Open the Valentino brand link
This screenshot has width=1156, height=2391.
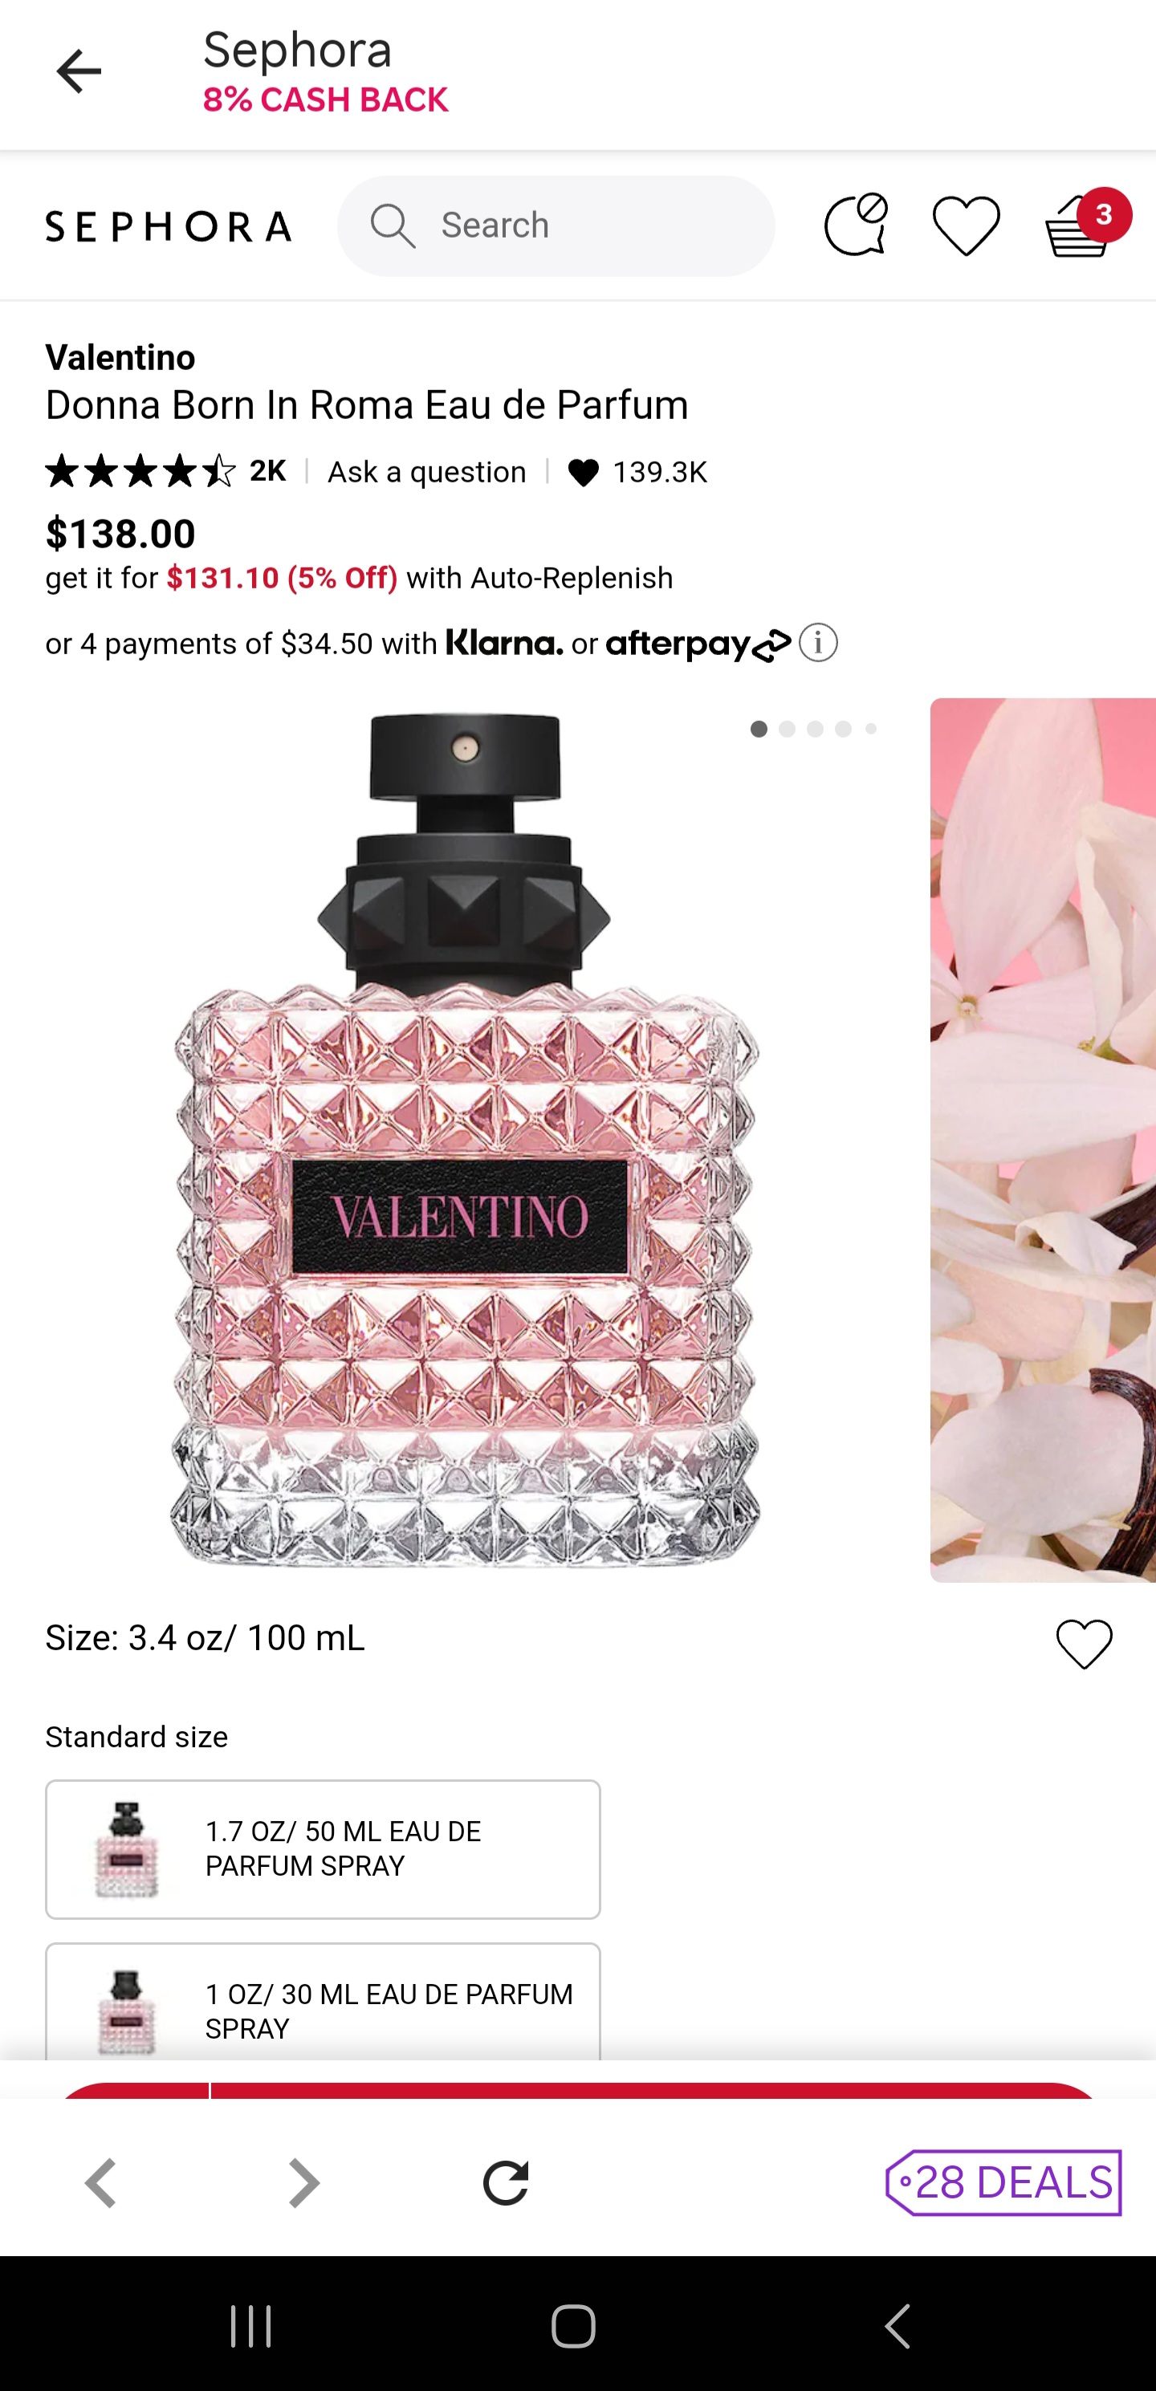120,357
